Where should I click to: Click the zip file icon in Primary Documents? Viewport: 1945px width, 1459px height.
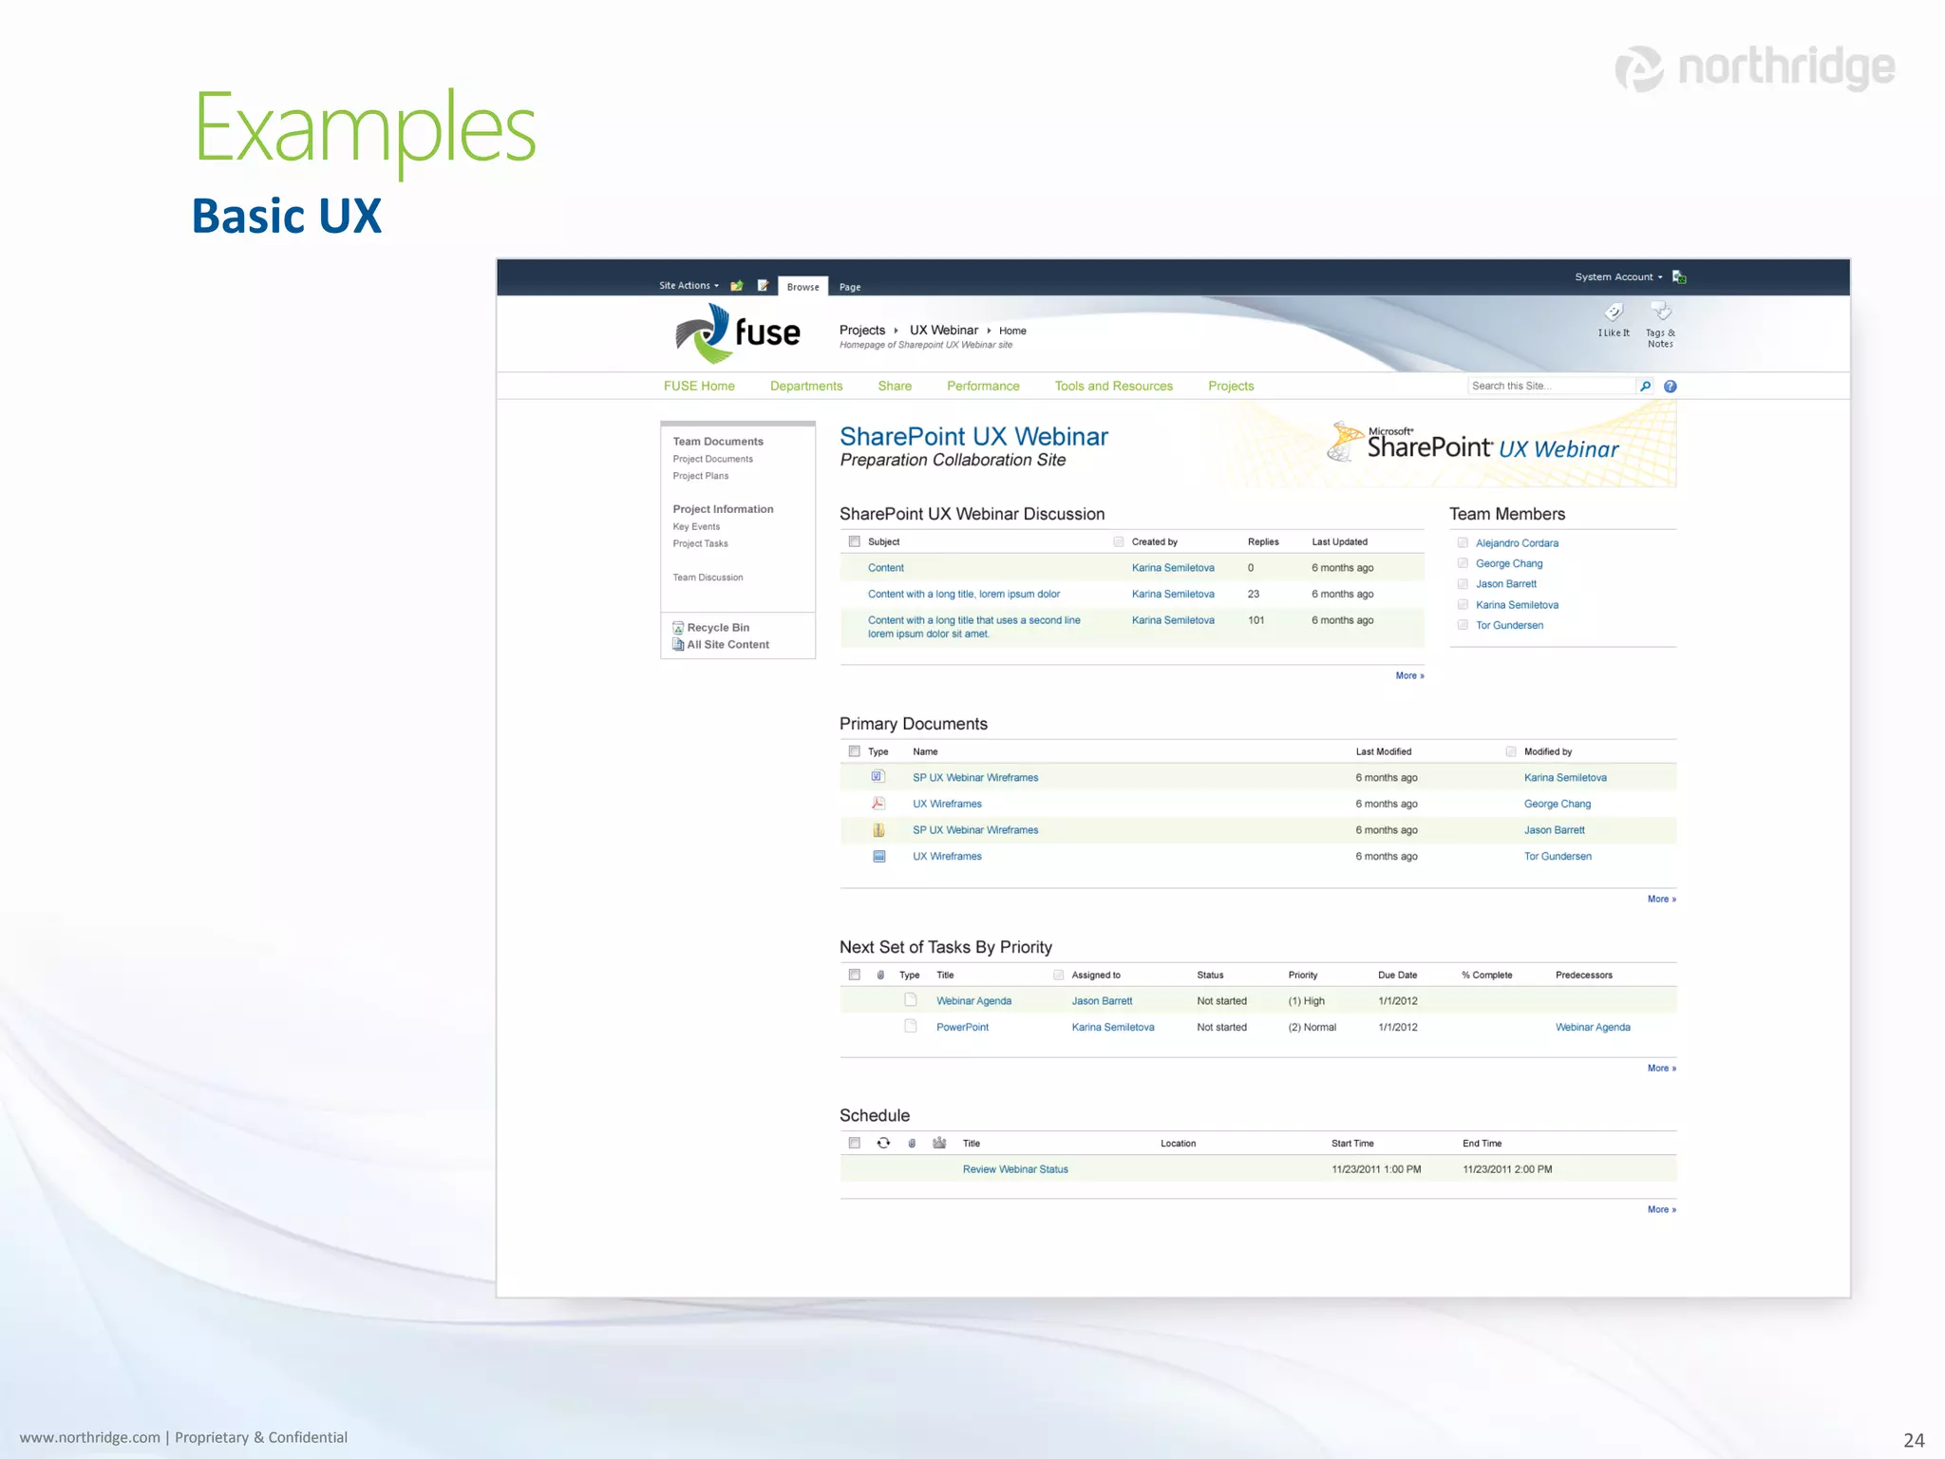click(x=878, y=830)
